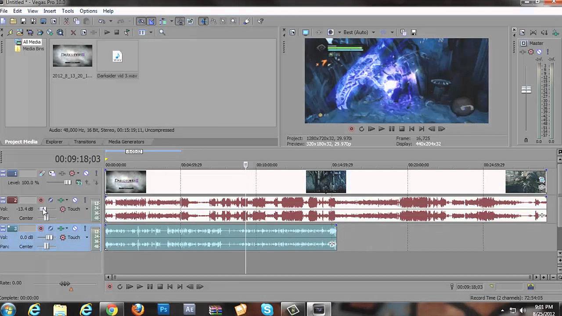Switch to the Explorer tab
Image resolution: width=562 pixels, height=316 pixels.
tap(54, 142)
